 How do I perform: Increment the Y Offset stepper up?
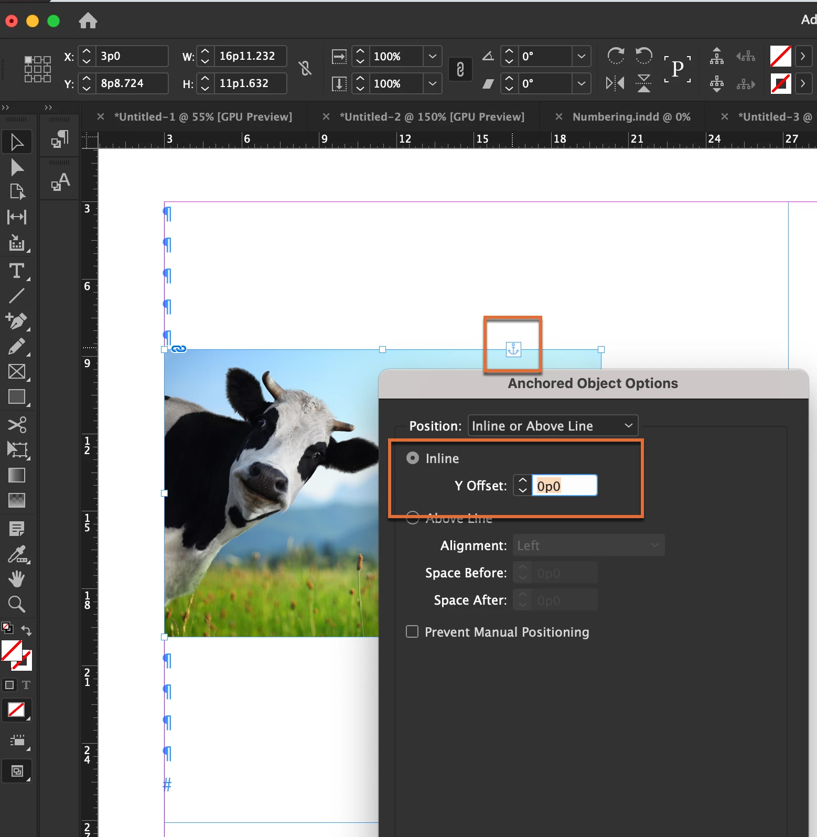coord(522,480)
